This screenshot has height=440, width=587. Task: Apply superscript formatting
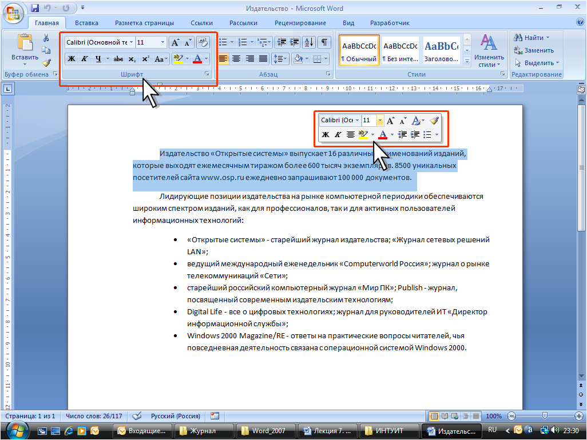[x=145, y=59]
